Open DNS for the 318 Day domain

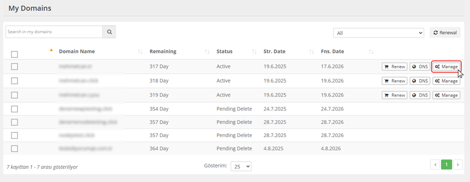click(419, 81)
